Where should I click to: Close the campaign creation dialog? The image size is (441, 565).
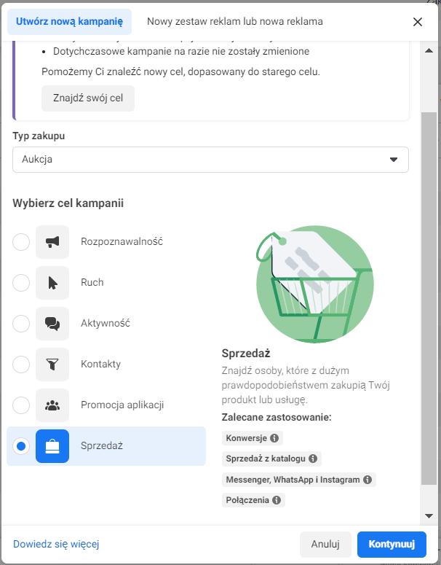pyautogui.click(x=418, y=22)
